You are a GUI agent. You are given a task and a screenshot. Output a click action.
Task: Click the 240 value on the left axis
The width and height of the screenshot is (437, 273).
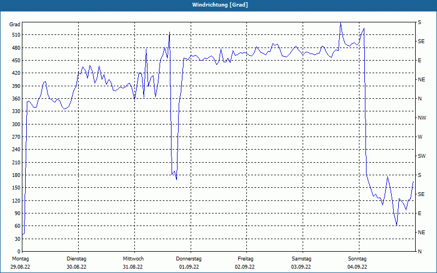[x=17, y=150]
